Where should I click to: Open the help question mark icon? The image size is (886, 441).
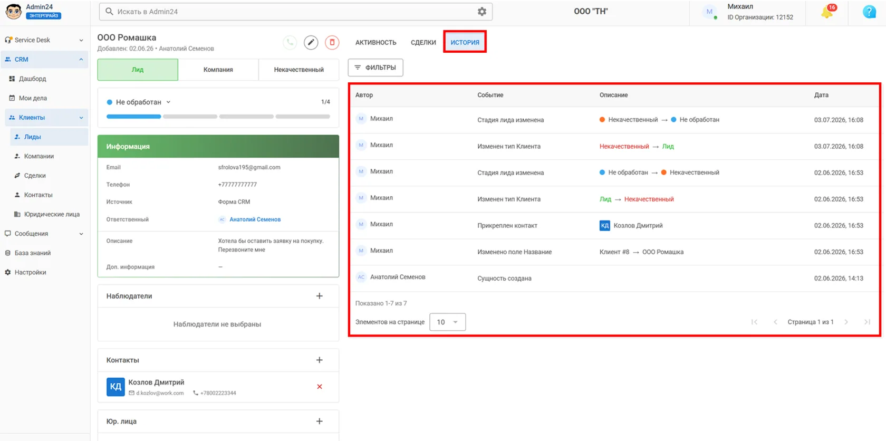869,12
